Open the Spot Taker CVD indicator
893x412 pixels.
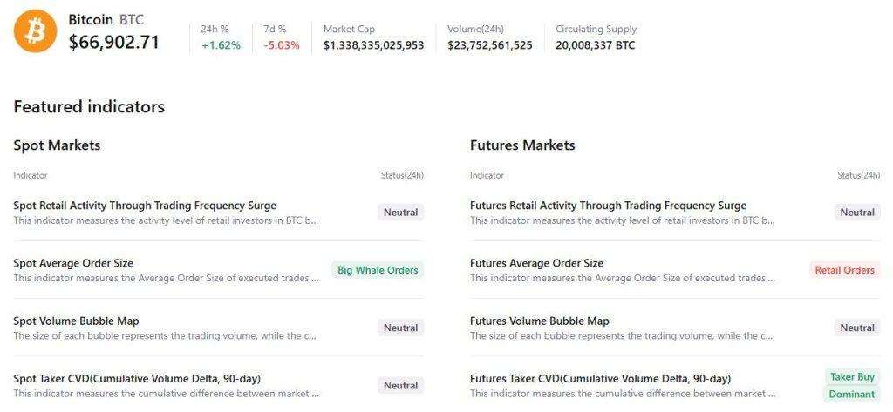(x=137, y=378)
